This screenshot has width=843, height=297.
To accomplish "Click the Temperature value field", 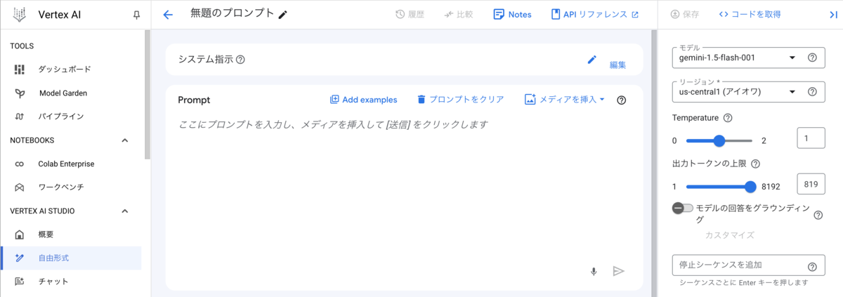I will [811, 138].
